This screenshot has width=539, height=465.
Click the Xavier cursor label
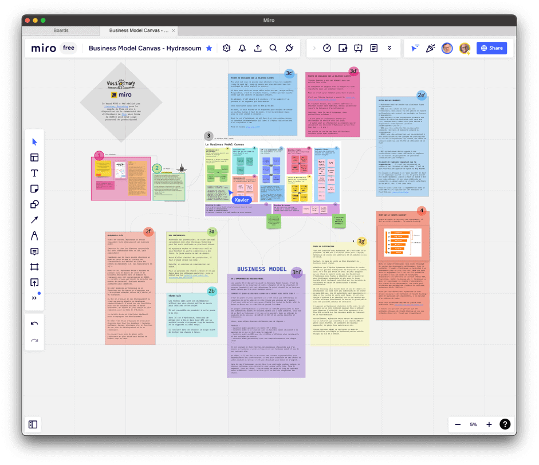(x=242, y=200)
